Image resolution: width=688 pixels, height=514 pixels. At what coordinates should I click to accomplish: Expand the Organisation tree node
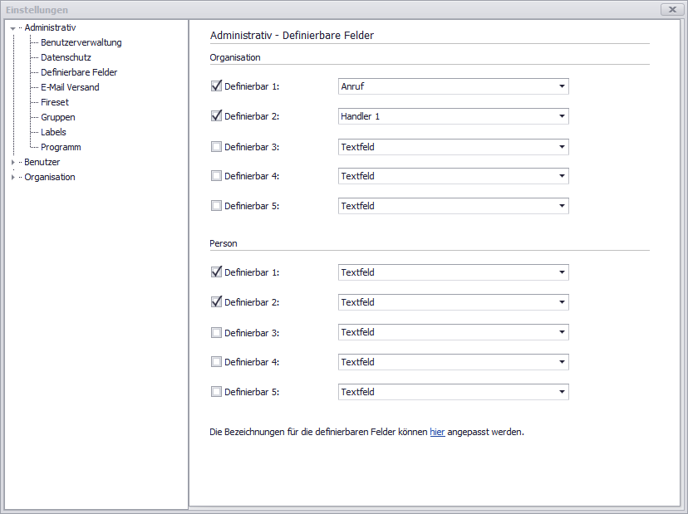tap(12, 178)
